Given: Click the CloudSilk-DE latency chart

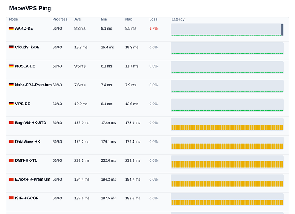Looking at the screenshot, I should (227, 49).
